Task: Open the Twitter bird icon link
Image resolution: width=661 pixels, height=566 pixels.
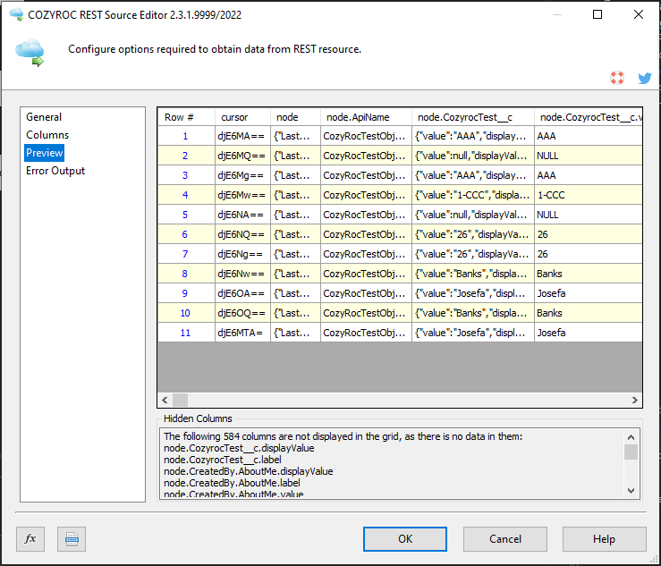Action: (644, 78)
